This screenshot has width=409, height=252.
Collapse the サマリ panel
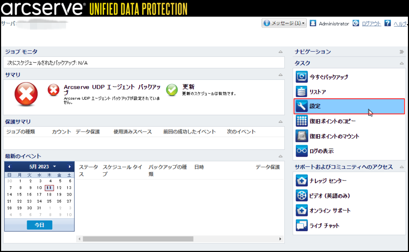(280, 75)
